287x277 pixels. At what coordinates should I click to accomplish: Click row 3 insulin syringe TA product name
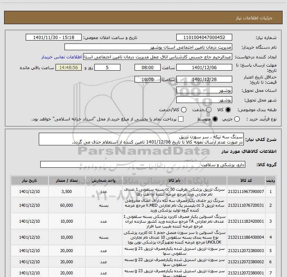174,221
